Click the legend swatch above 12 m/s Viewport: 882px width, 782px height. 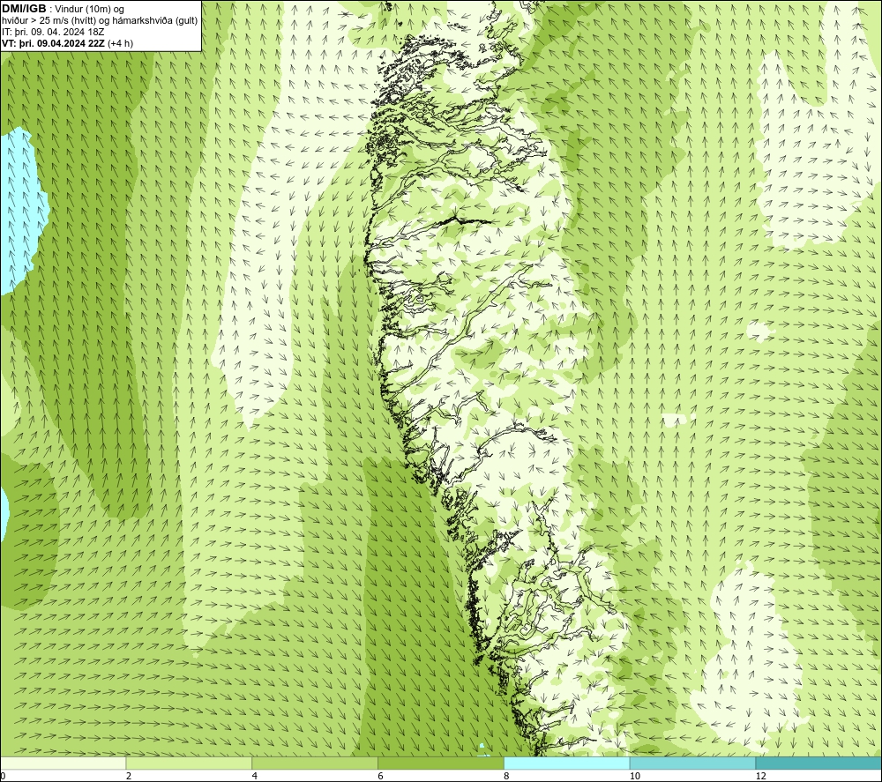[x=819, y=763]
